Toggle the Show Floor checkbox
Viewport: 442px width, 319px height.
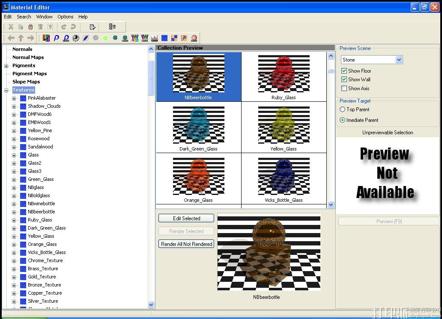point(344,71)
